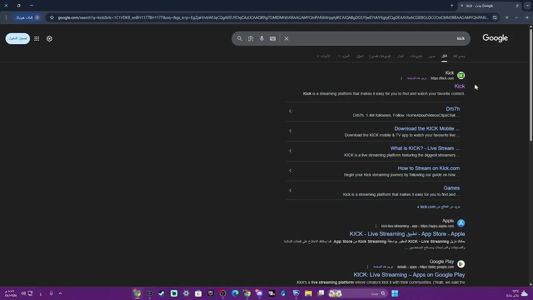Show hidden icons in system tray
The image size is (533, 300).
(x=60, y=293)
